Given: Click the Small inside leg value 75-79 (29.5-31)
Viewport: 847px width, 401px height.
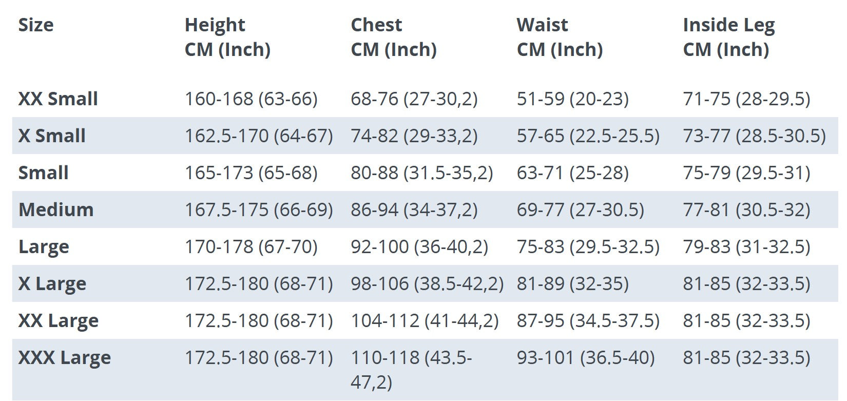Looking at the screenshot, I should [746, 173].
